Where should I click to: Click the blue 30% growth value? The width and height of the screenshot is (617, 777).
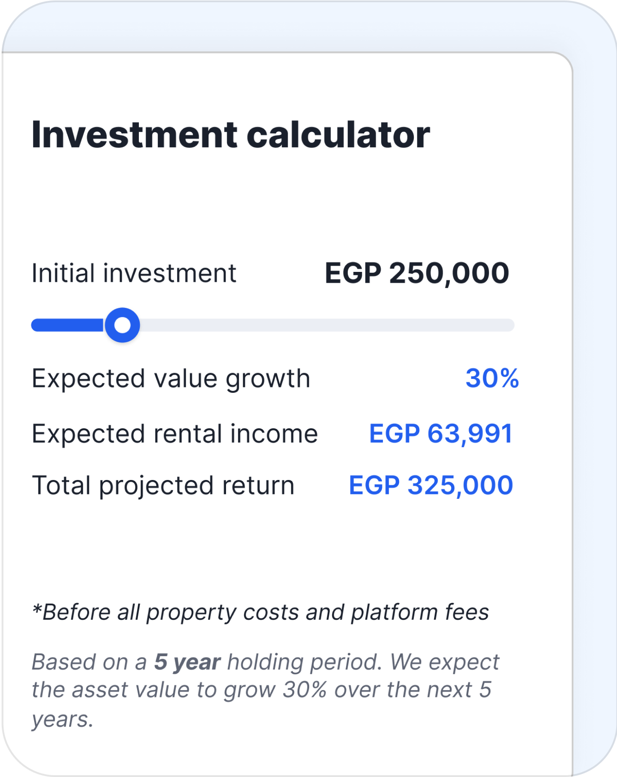tap(492, 378)
